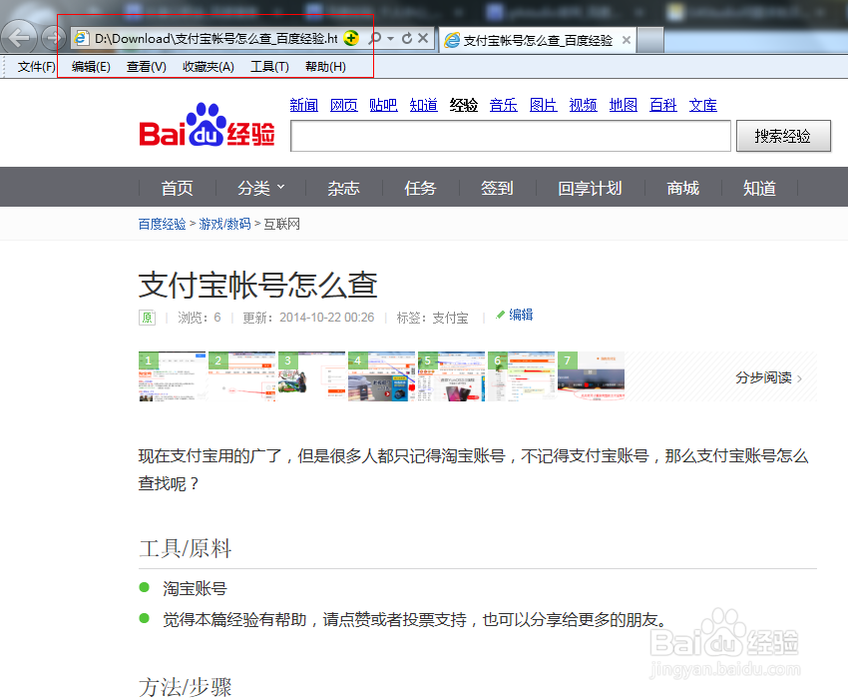Open the 工具(T) menu
The width and height of the screenshot is (848, 699).
pyautogui.click(x=269, y=67)
